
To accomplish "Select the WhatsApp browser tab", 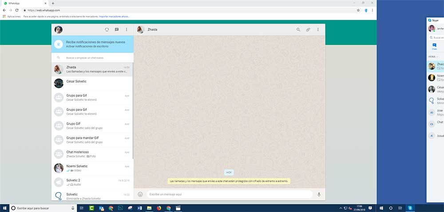I will [25, 3].
